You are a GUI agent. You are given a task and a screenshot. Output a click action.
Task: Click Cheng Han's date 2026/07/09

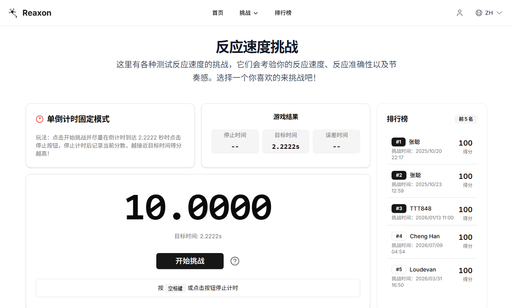pos(429,245)
